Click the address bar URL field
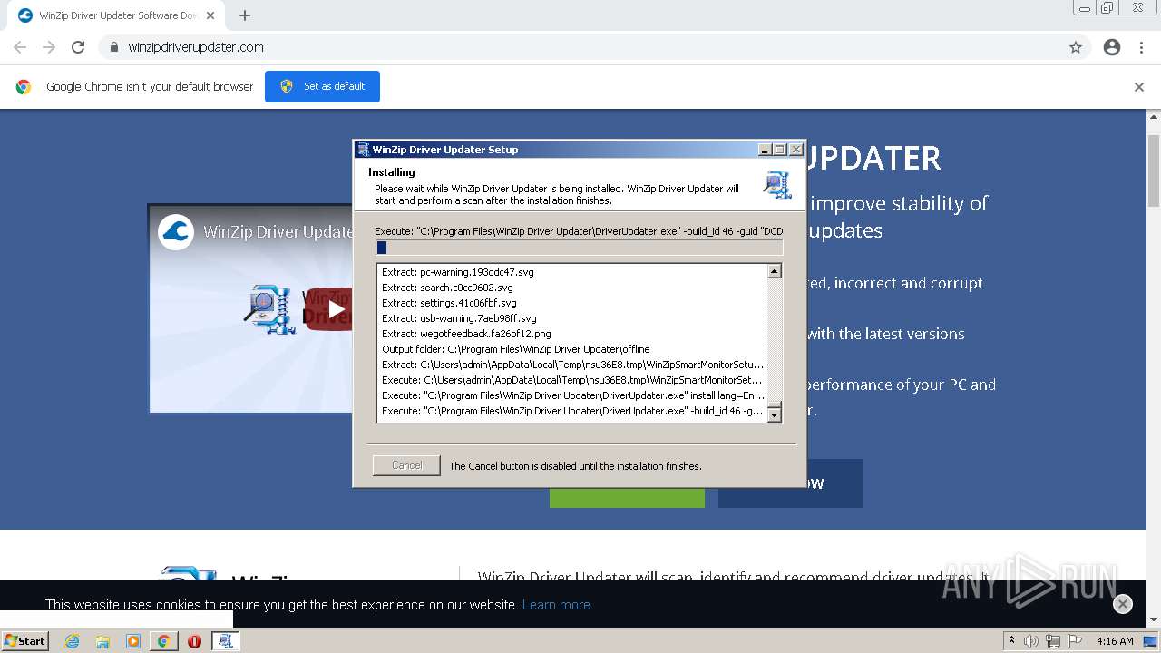This screenshot has width=1161, height=653. (580, 47)
